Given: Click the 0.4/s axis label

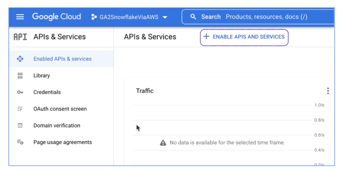Looking at the screenshot, I should pos(319,150).
